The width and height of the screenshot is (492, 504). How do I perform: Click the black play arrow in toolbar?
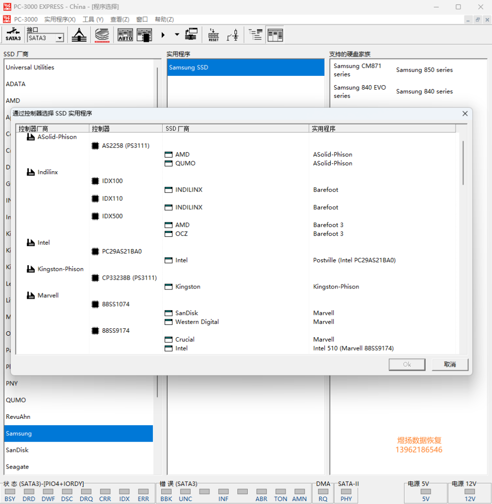point(163,35)
